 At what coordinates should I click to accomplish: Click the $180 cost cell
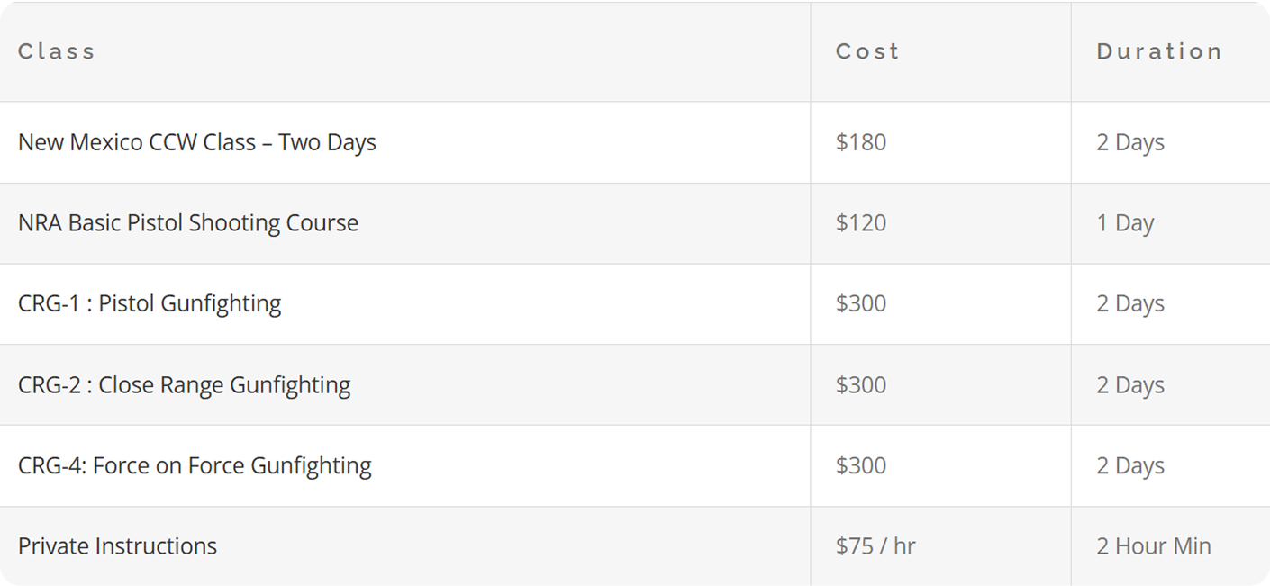point(861,142)
